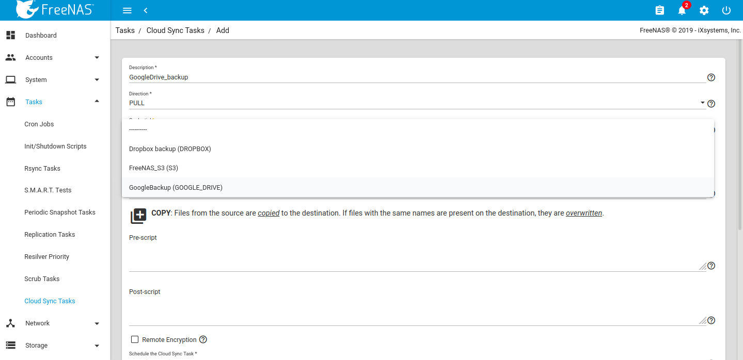Image resolution: width=743 pixels, height=360 pixels.
Task: Click the power icon
Action: click(726, 10)
